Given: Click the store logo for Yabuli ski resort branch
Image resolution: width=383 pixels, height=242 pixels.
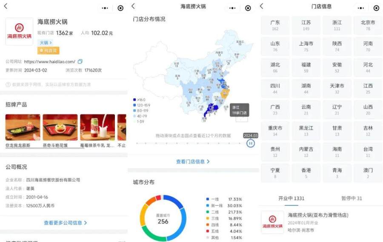Looking at the screenshot, I should 272,222.
